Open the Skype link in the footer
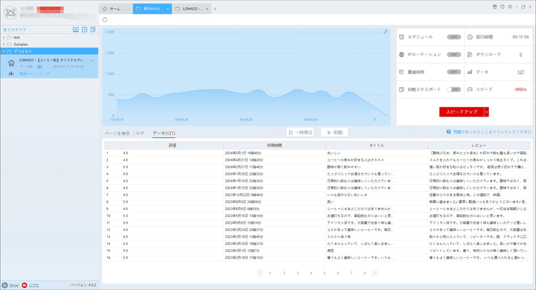 coord(13,285)
